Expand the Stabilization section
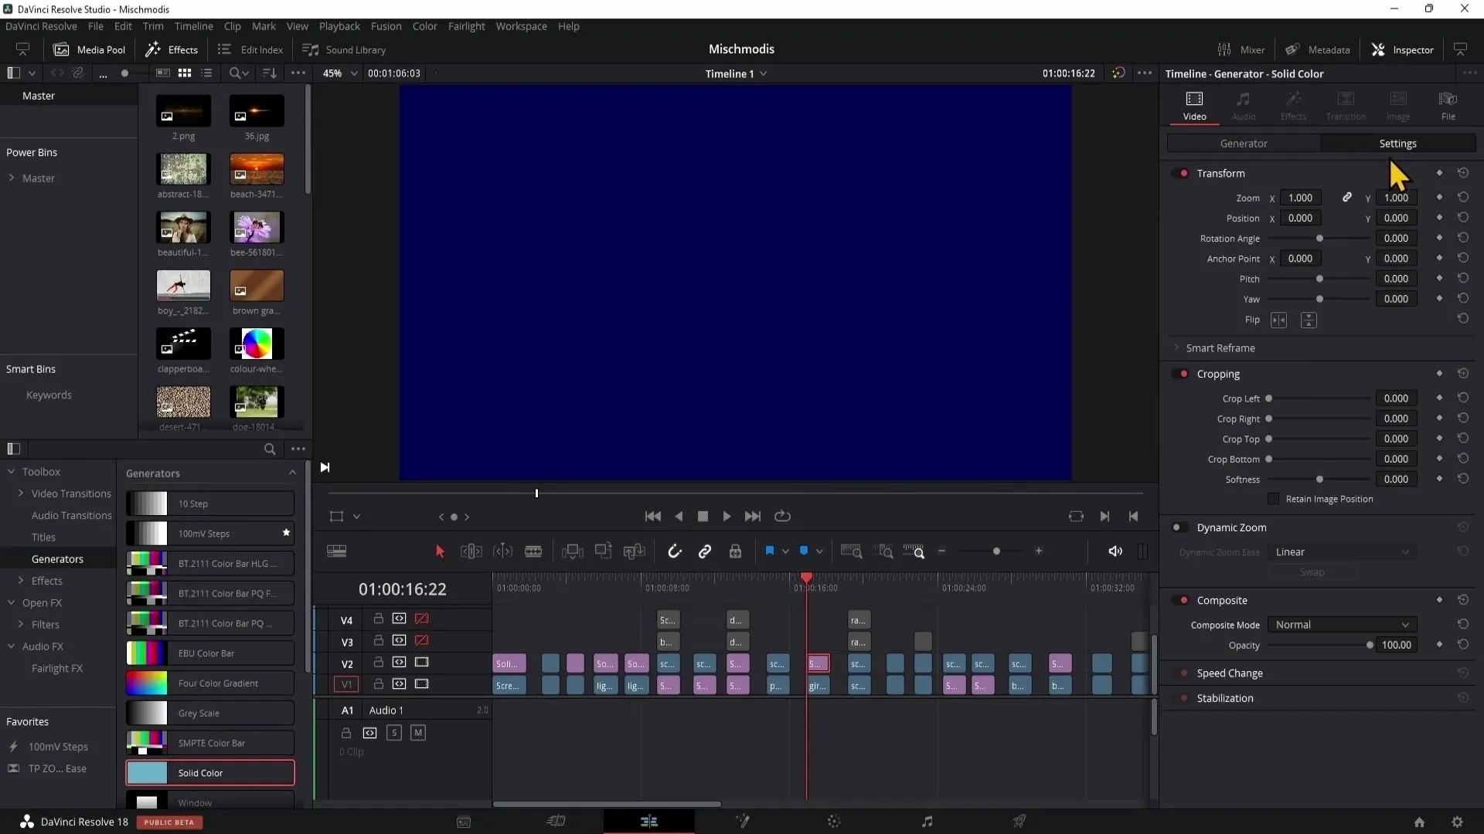This screenshot has width=1484, height=834. pyautogui.click(x=1224, y=697)
